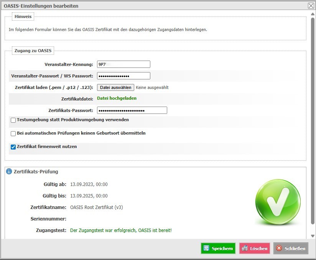
Task: Click the 'Zugang zu OASIS' group title
Action: coord(33,51)
